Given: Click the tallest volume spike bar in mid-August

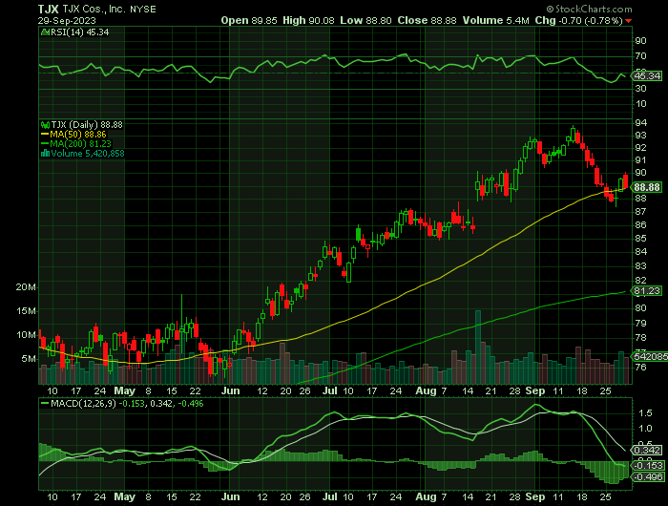Looking at the screenshot, I should click(x=478, y=348).
